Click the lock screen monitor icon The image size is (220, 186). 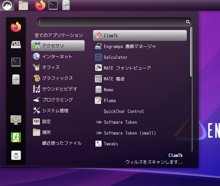pos(16,120)
